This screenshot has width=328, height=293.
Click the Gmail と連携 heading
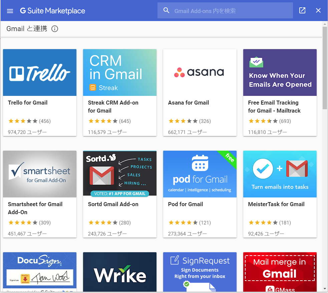click(27, 29)
